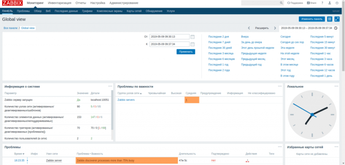
Task: Select Вчера time preset
Action: pyautogui.click(x=245, y=37)
